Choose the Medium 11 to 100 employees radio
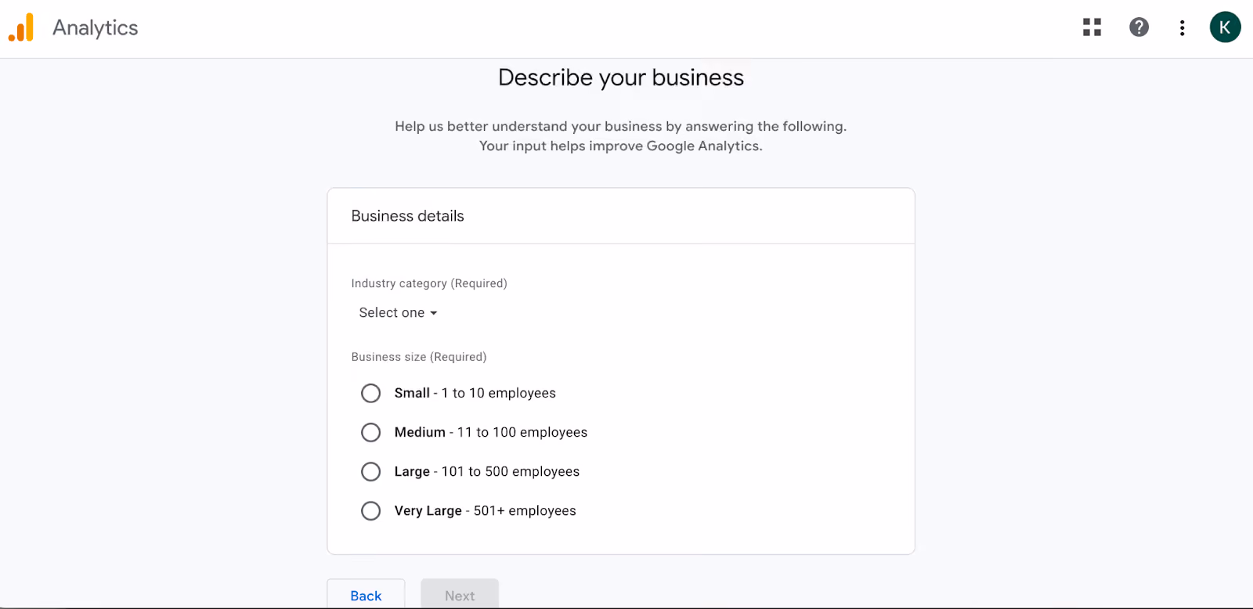Image resolution: width=1253 pixels, height=609 pixels. (x=370, y=432)
